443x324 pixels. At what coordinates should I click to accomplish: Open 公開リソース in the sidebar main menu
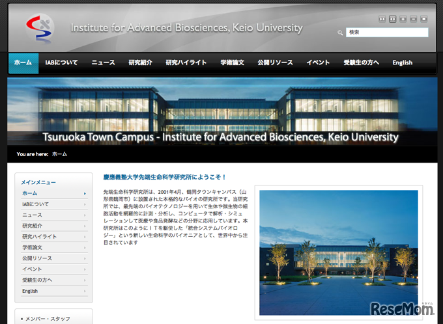[x=54, y=258]
